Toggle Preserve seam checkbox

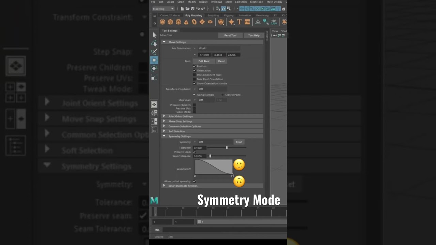[x=194, y=152]
